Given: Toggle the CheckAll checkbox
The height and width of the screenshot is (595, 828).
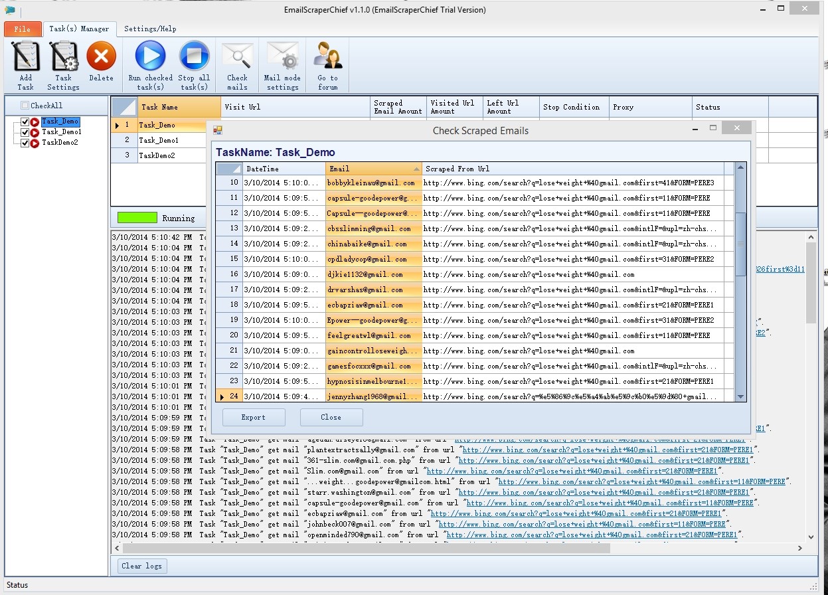Looking at the screenshot, I should [25, 106].
